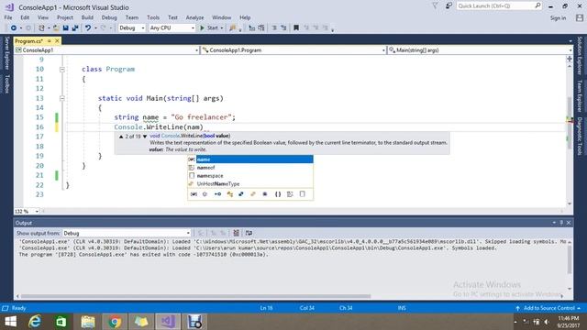The width and height of the screenshot is (587, 330).
Task: Toggle the classes filter in the IntelliSense popup
Action: coord(230,194)
